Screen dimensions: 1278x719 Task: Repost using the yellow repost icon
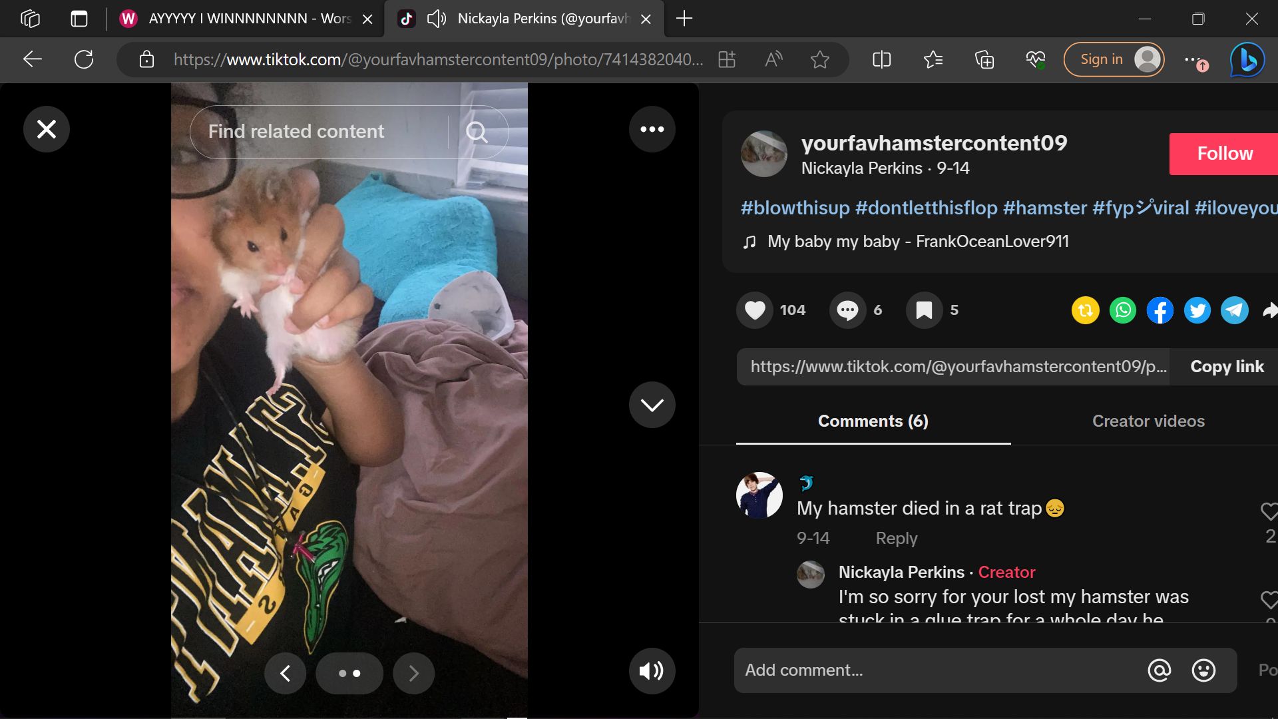click(1085, 311)
